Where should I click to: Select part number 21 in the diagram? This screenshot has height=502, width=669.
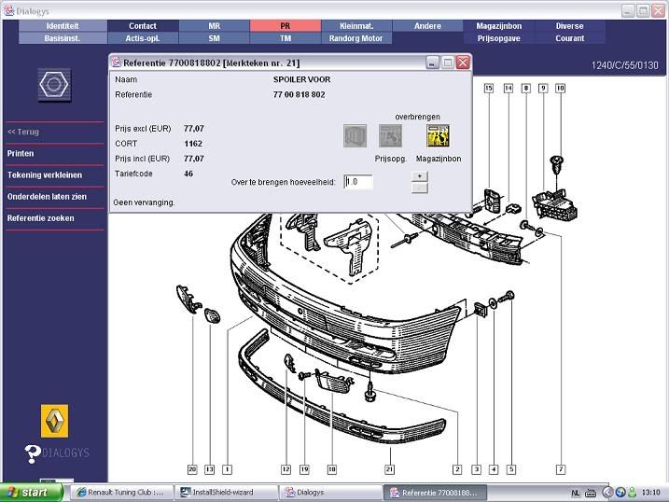click(x=389, y=469)
